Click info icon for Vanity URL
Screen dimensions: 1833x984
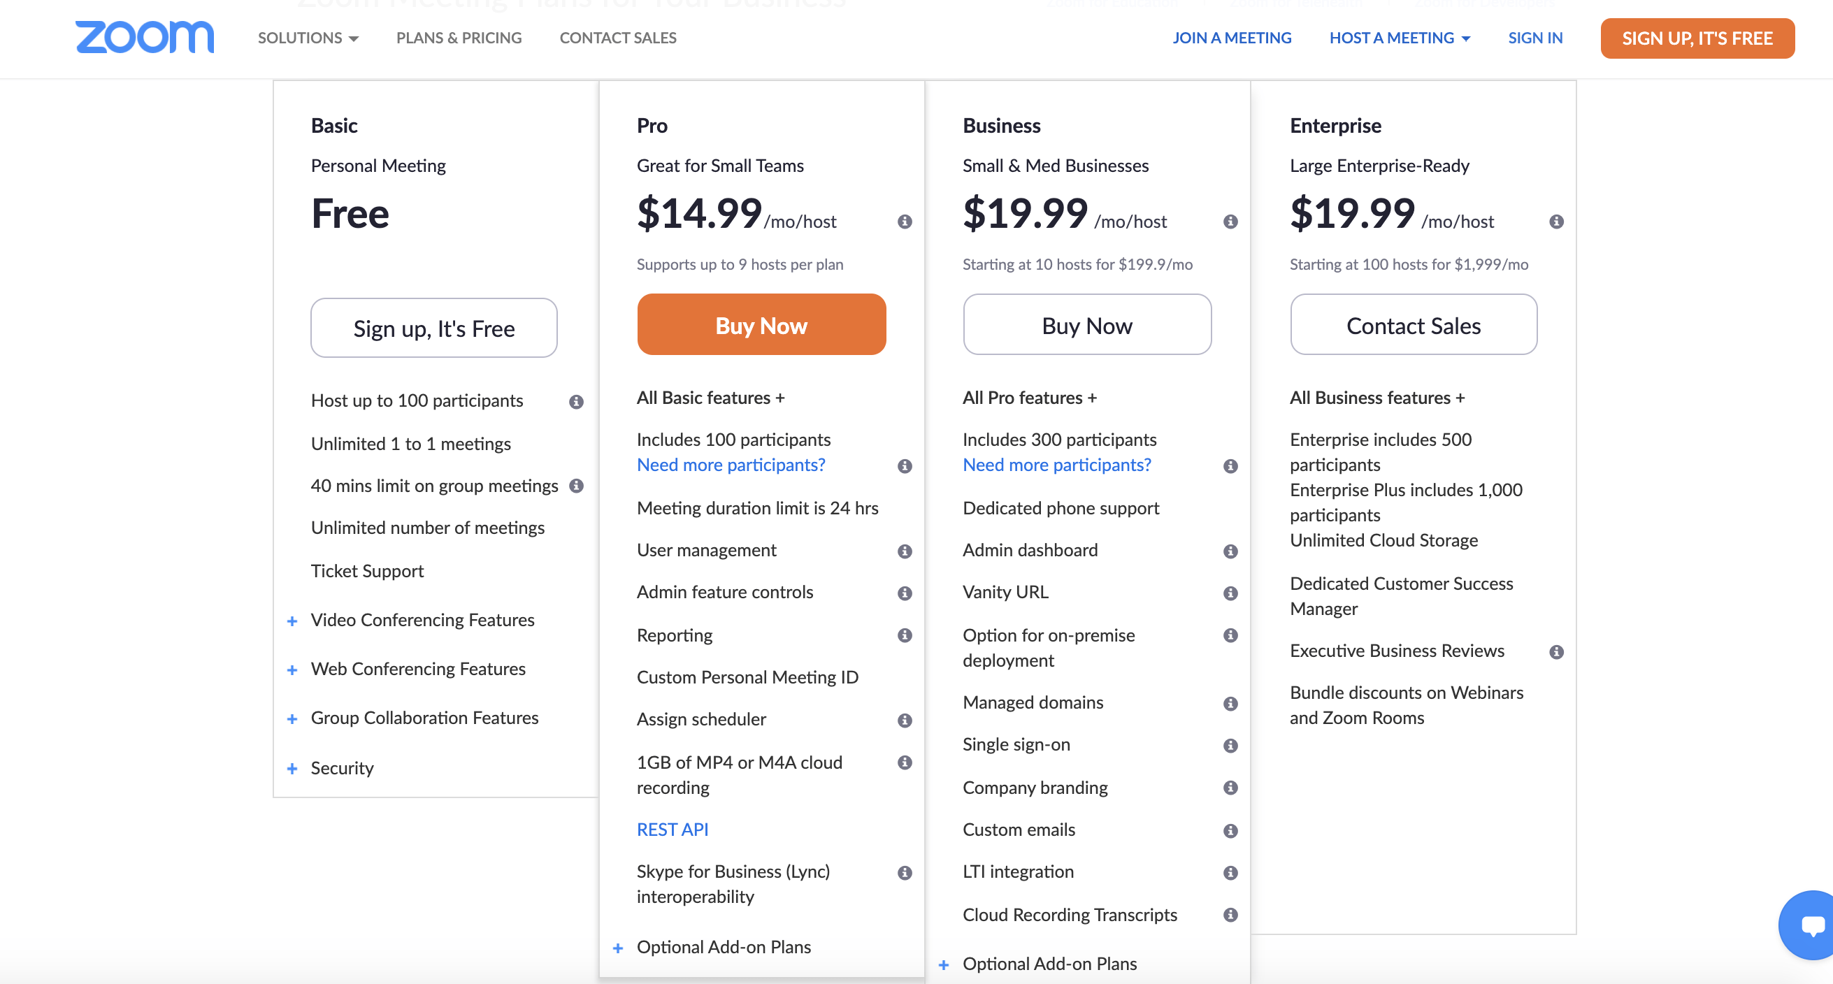click(1230, 593)
